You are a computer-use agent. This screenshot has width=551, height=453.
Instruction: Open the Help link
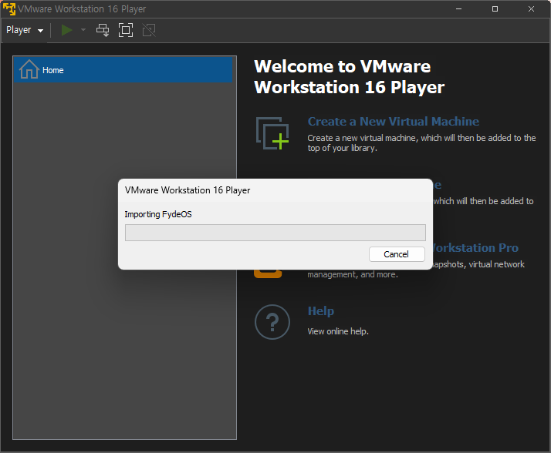[x=321, y=311]
